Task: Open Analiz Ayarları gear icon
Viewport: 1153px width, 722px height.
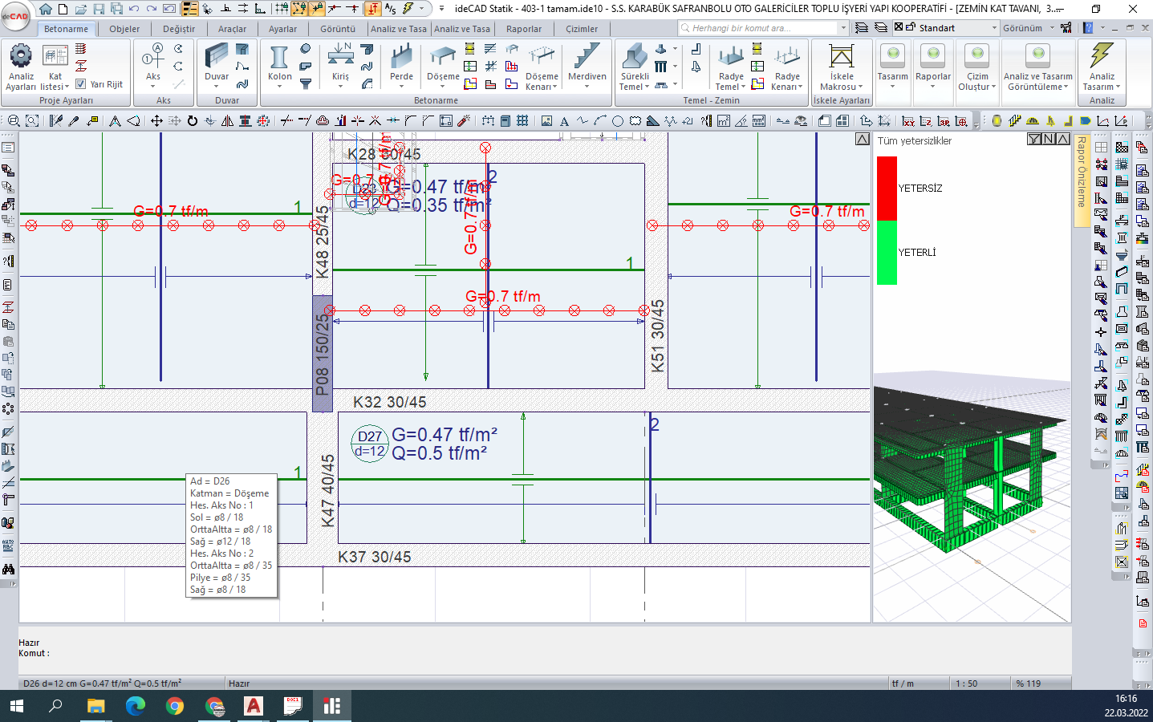Action: (x=20, y=56)
